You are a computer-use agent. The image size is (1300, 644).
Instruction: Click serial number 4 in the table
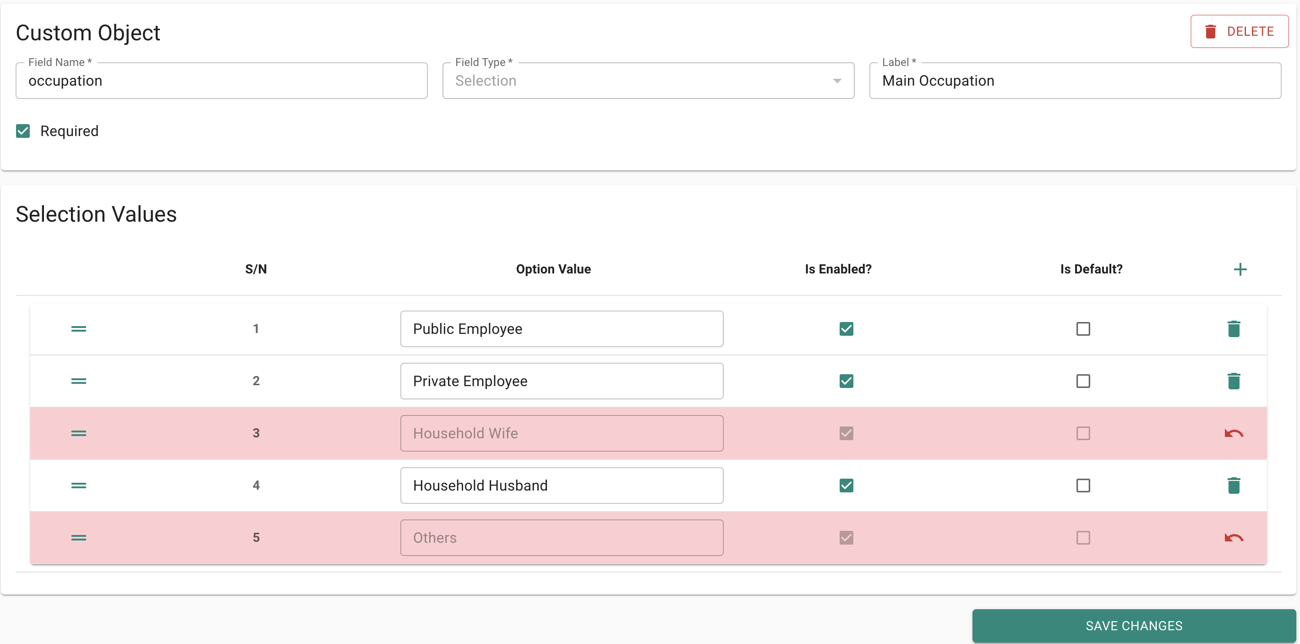tap(256, 486)
